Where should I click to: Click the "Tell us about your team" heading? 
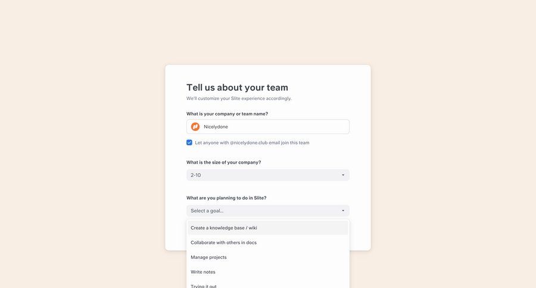coord(237,87)
